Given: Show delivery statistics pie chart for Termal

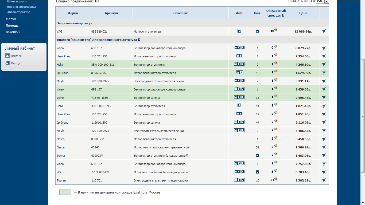Looking at the screenshot, I should pos(276,154).
